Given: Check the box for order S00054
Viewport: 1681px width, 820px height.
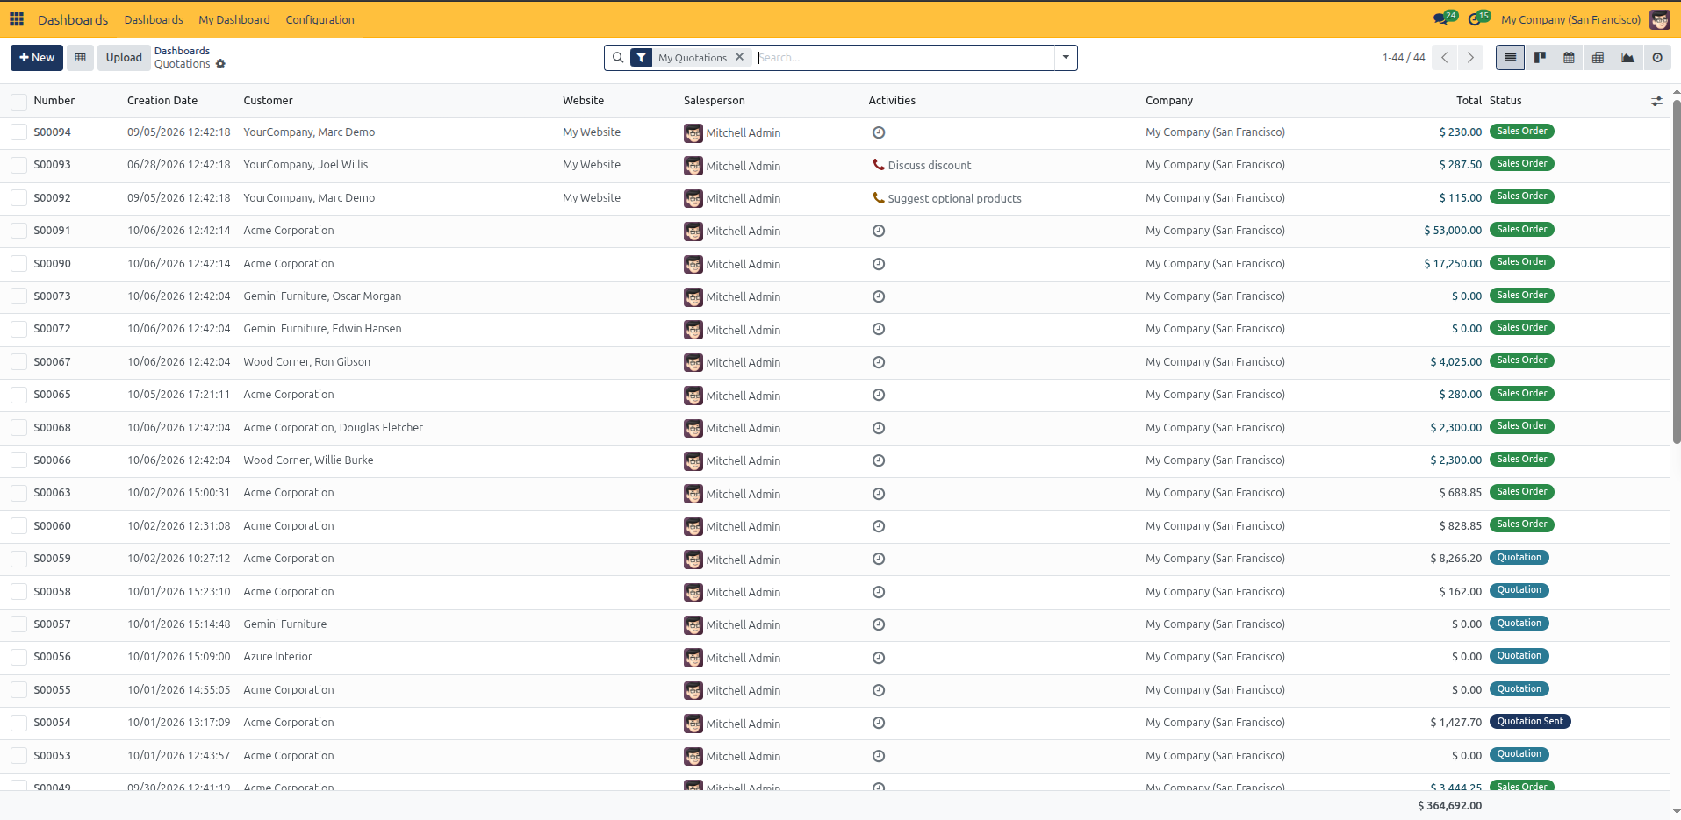Looking at the screenshot, I should (18, 723).
